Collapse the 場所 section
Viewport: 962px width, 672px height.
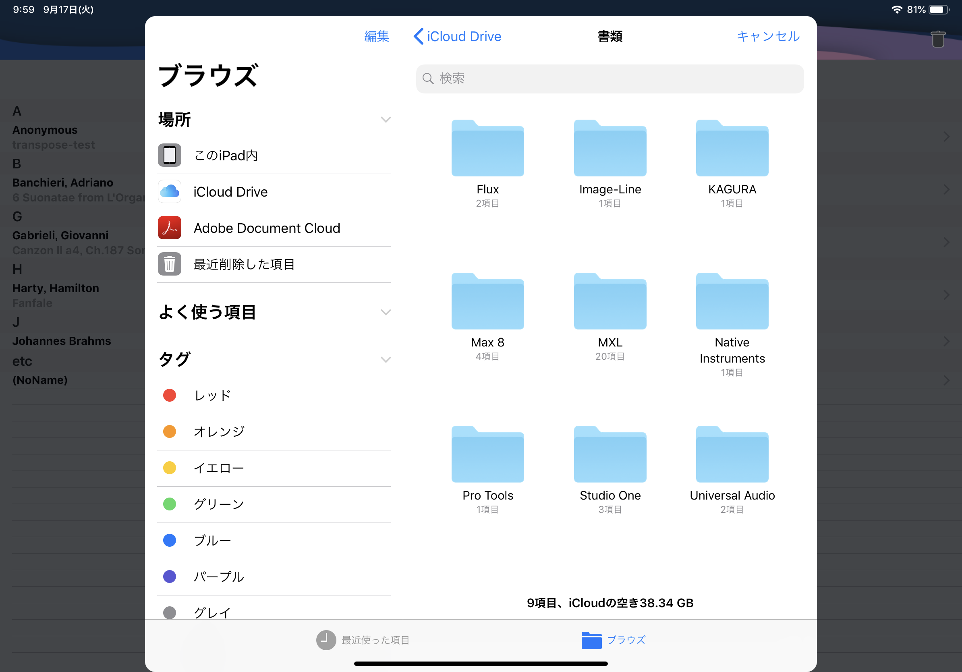click(x=386, y=120)
